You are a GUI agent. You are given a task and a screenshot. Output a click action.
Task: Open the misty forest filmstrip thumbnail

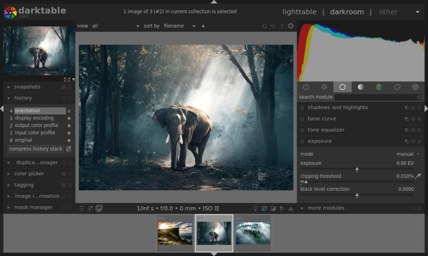pos(253,234)
